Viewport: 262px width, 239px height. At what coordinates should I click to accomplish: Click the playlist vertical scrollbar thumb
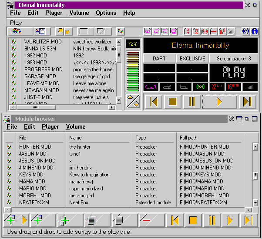click(x=119, y=54)
